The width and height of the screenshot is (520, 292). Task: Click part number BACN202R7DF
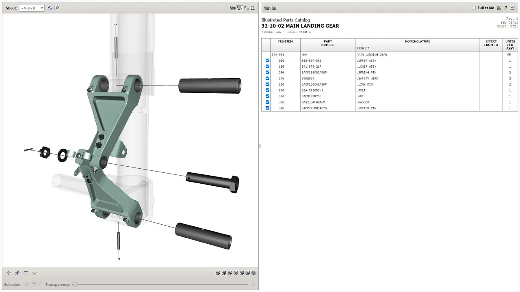click(312, 96)
